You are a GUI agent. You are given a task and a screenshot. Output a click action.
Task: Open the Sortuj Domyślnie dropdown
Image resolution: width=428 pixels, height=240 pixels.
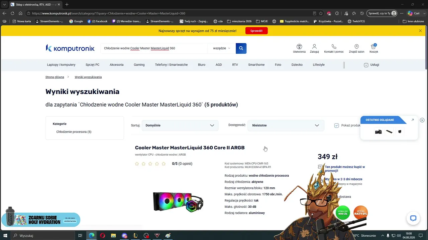(x=180, y=125)
